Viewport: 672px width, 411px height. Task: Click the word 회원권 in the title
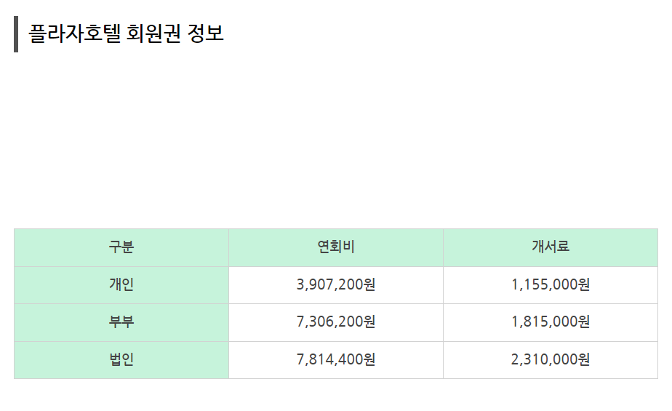[153, 33]
